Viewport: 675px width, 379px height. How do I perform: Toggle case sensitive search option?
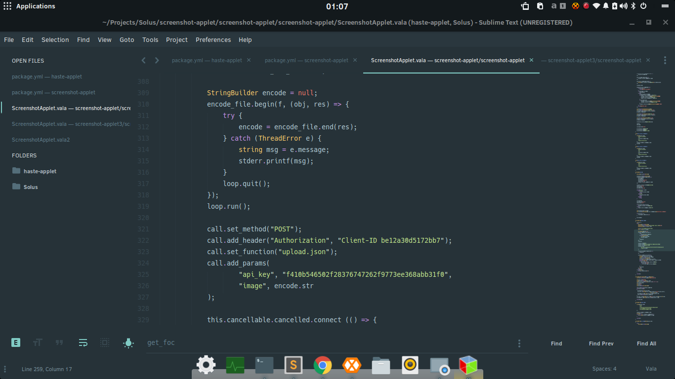tap(38, 342)
